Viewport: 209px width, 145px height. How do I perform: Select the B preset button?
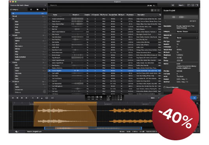(x=155, y=10)
